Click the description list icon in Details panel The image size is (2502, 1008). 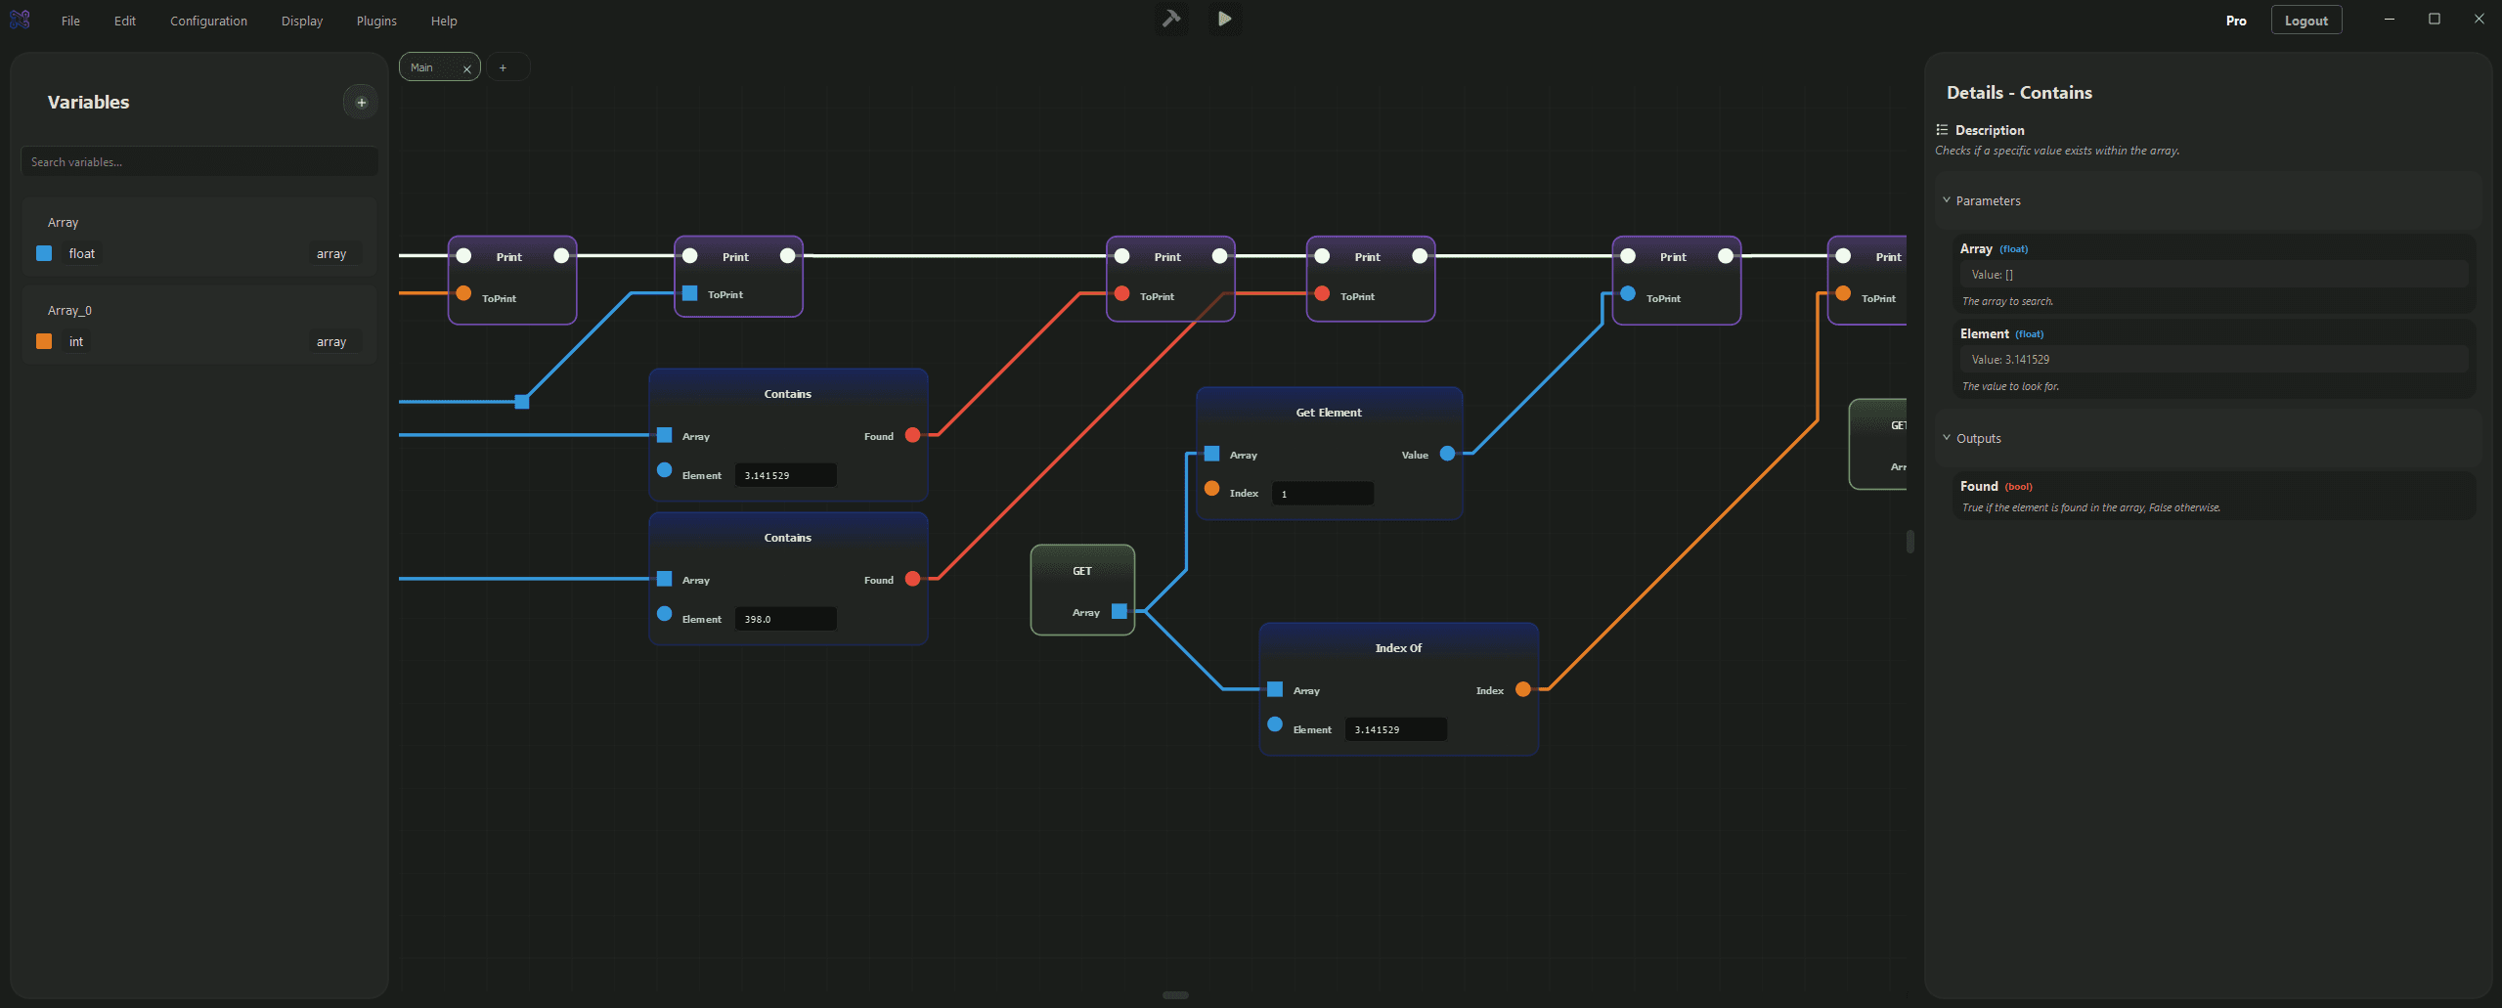pos(1942,129)
